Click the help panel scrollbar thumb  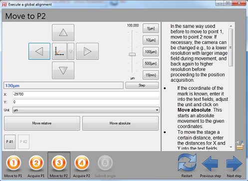231,47
